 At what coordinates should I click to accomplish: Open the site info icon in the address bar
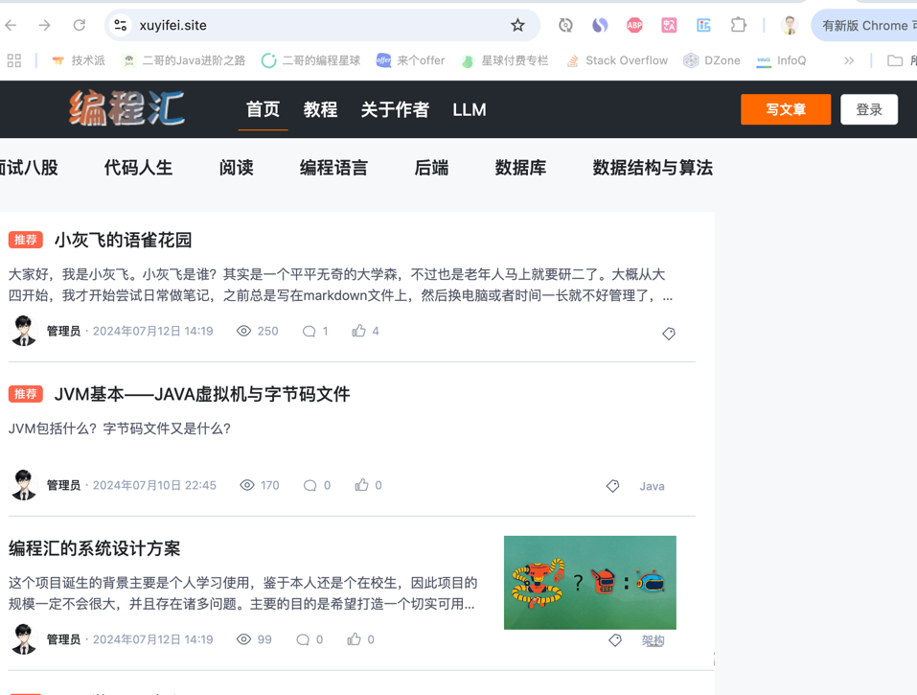121,25
